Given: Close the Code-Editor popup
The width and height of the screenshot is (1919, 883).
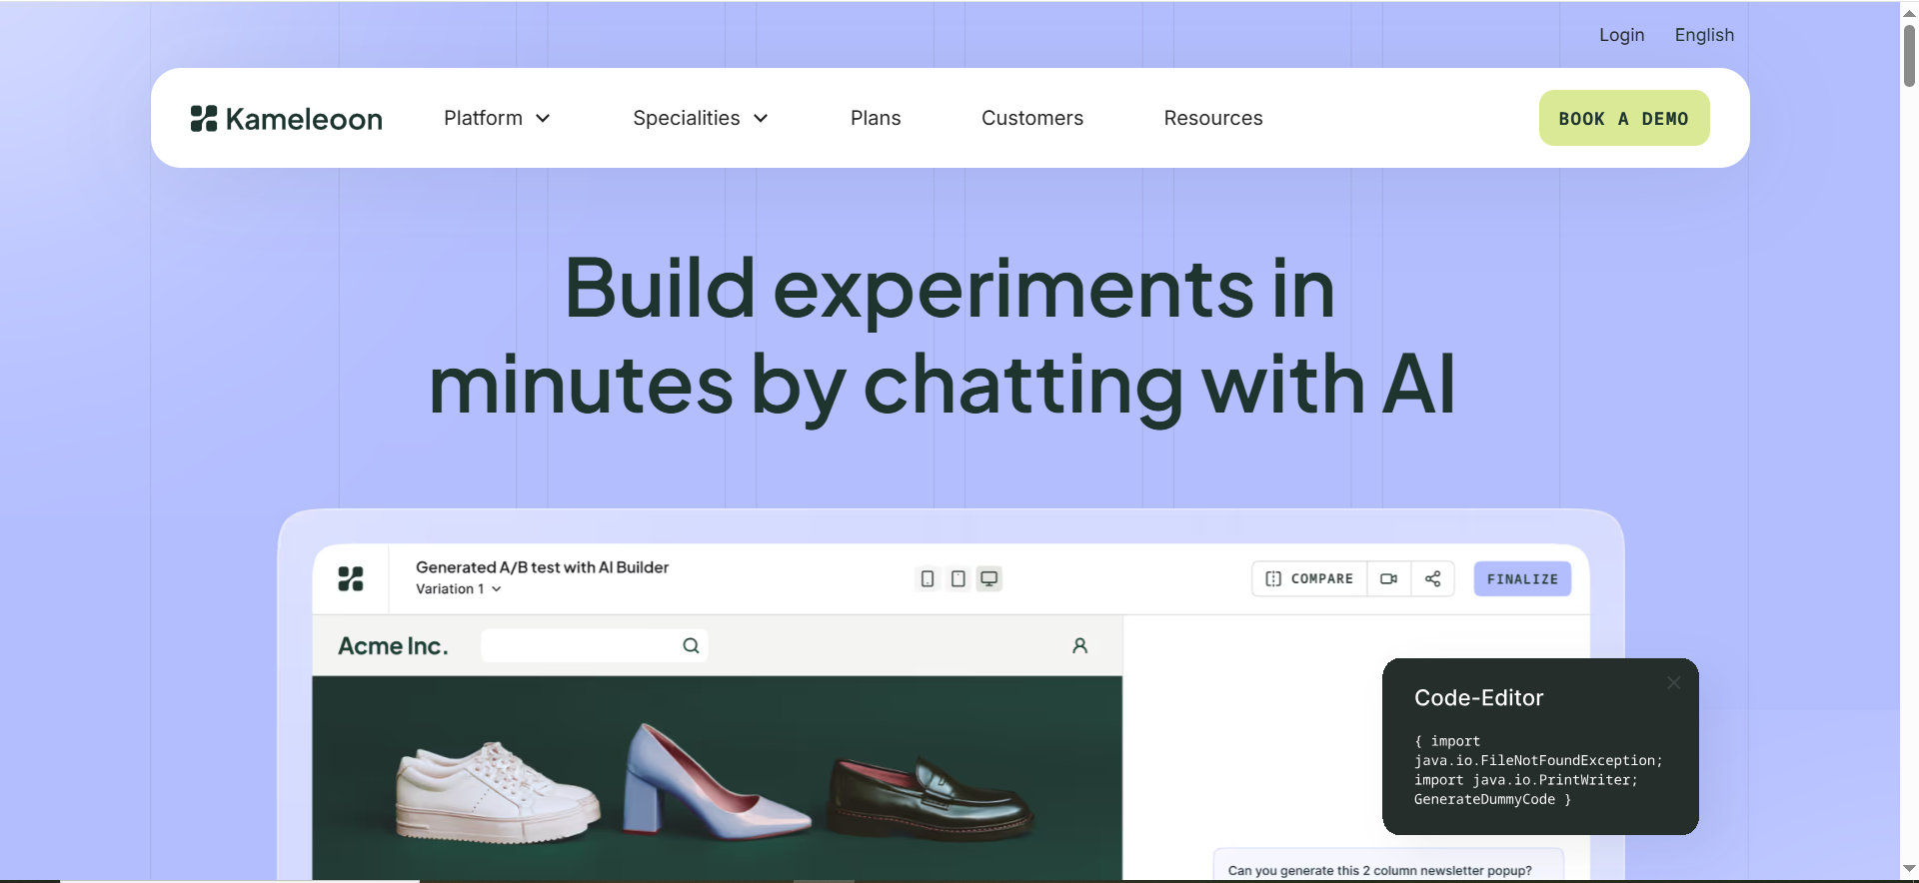Looking at the screenshot, I should 1674,683.
